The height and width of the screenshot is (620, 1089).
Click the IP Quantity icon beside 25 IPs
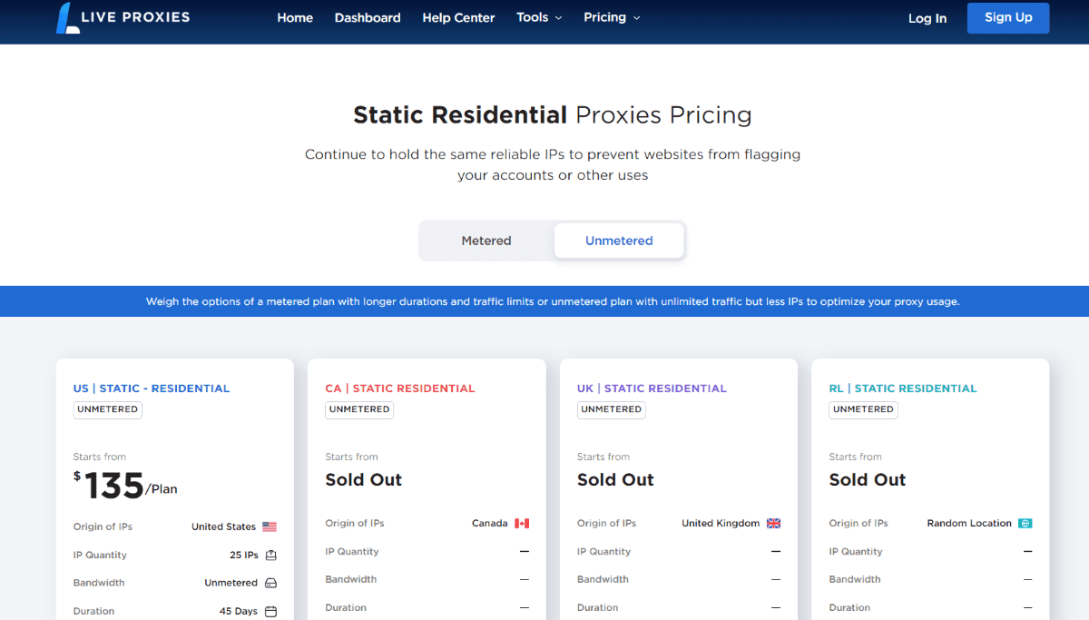click(270, 555)
